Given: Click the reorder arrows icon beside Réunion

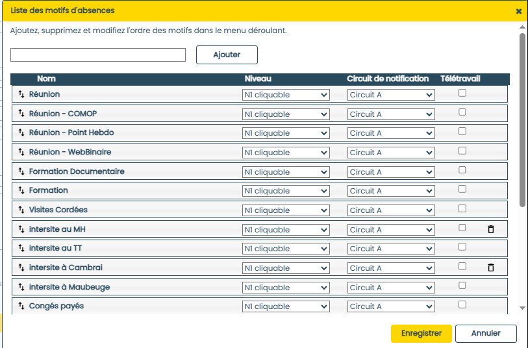Looking at the screenshot, I should coord(21,95).
